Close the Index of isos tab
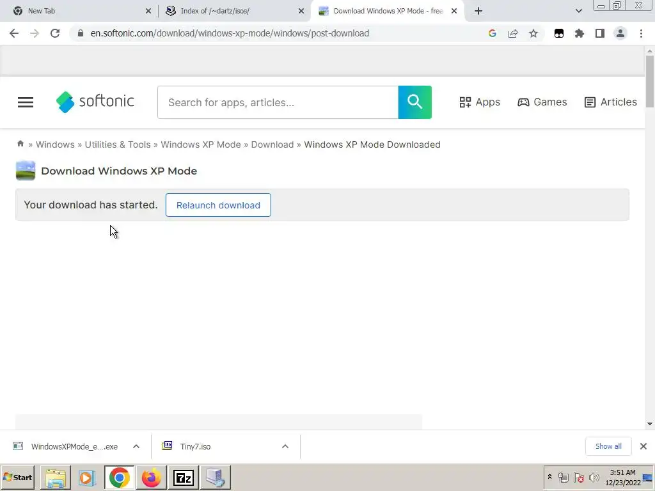This screenshot has height=491, width=655. click(x=301, y=11)
